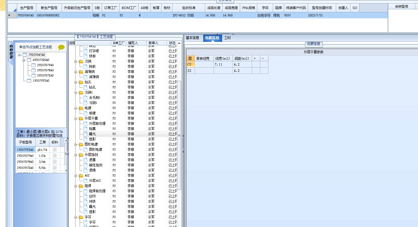Select the 2V2G787XA0 tree node label
Image resolution: width=418 pixels, height=227 pixels.
45,76
